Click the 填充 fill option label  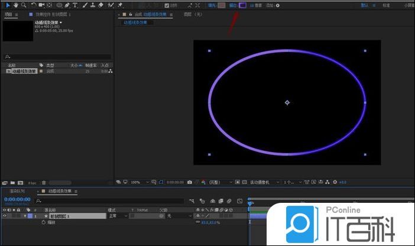click(x=210, y=5)
